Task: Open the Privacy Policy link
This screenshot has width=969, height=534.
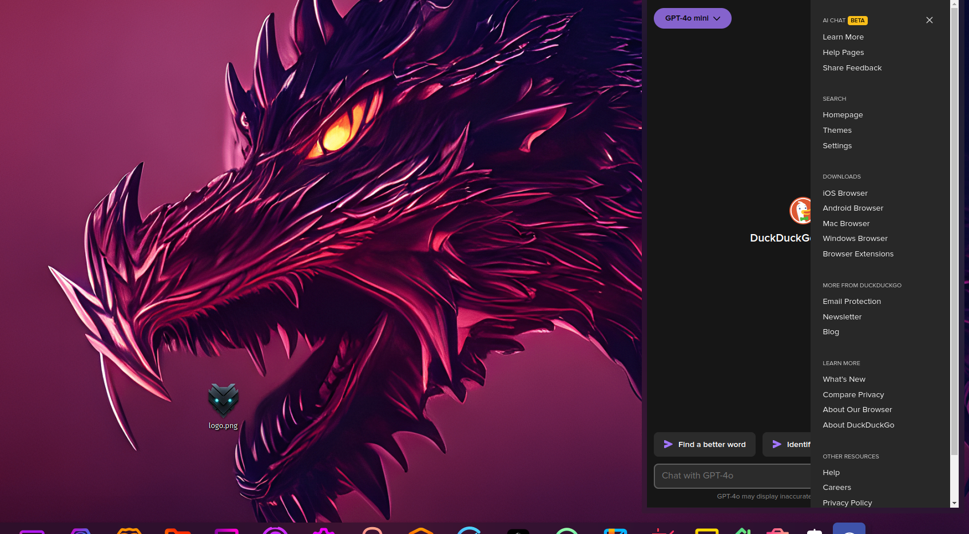Action: click(847, 503)
